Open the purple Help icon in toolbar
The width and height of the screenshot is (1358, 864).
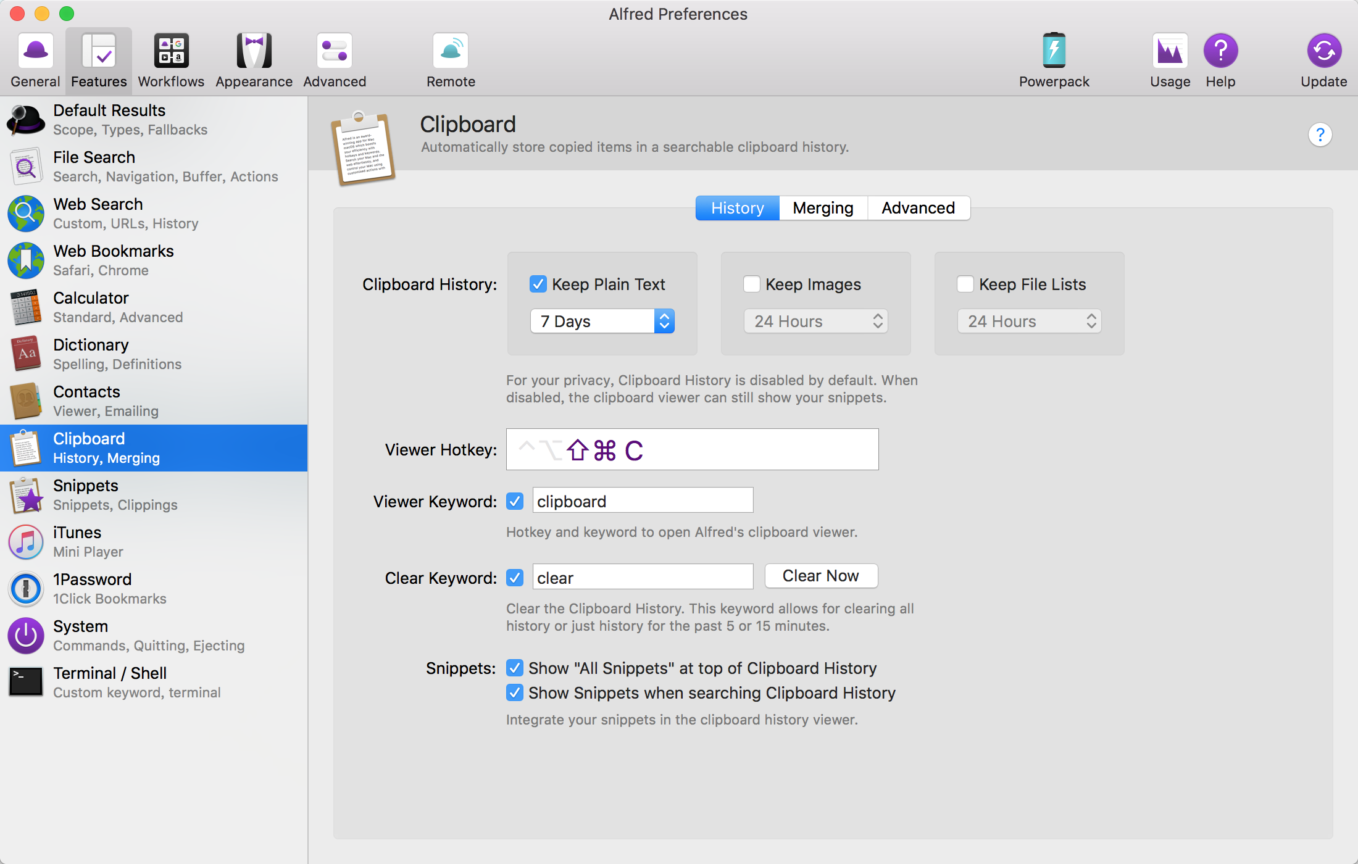(1221, 51)
